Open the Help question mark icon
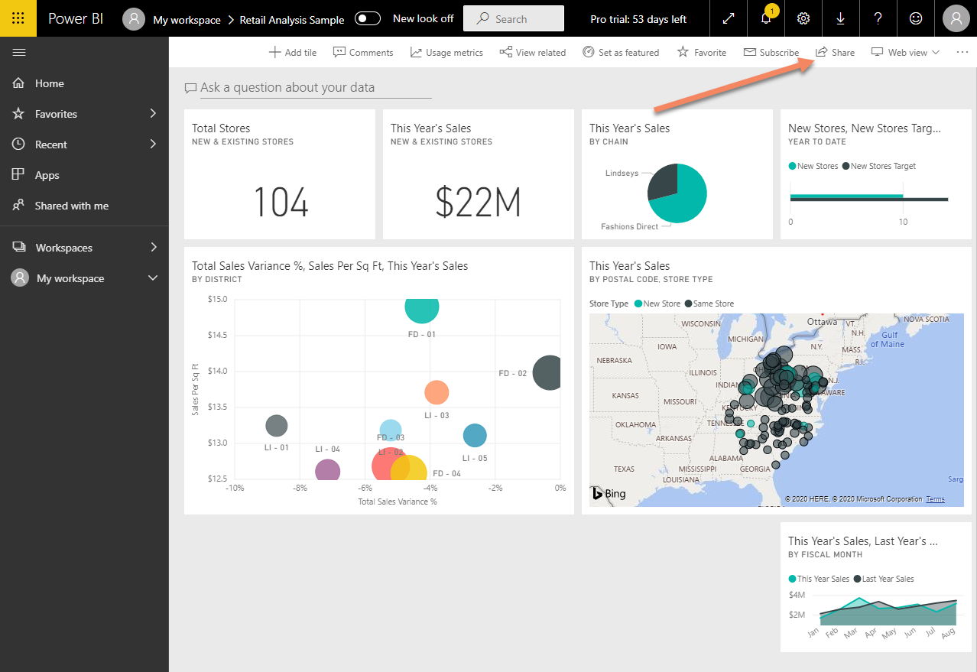The width and height of the screenshot is (977, 672). tap(878, 18)
